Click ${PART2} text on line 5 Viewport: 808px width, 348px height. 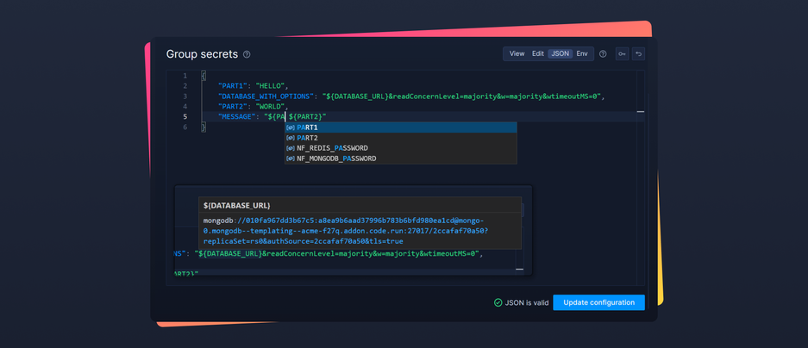click(305, 117)
